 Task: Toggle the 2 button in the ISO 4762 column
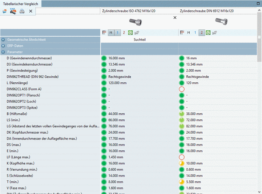click(x=124, y=32)
